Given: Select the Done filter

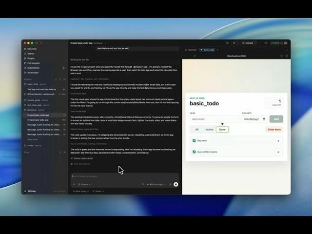Looking at the screenshot, I should point(222,130).
